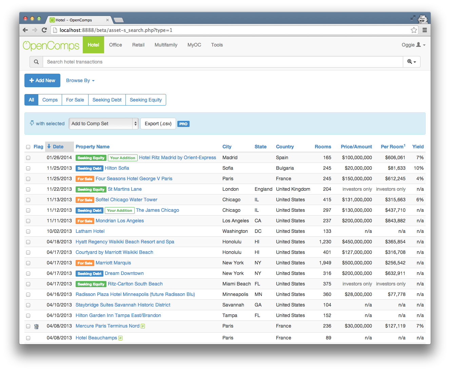
Task: Open the Multifamily nav tab
Action: (x=166, y=45)
